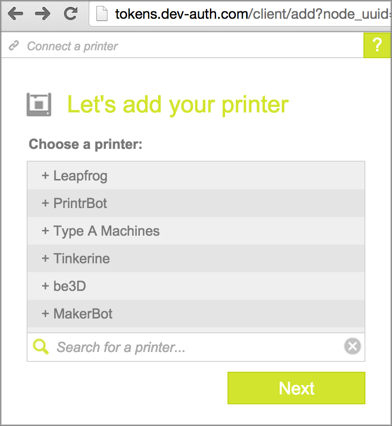Expand the be3D printer group

click(x=64, y=286)
